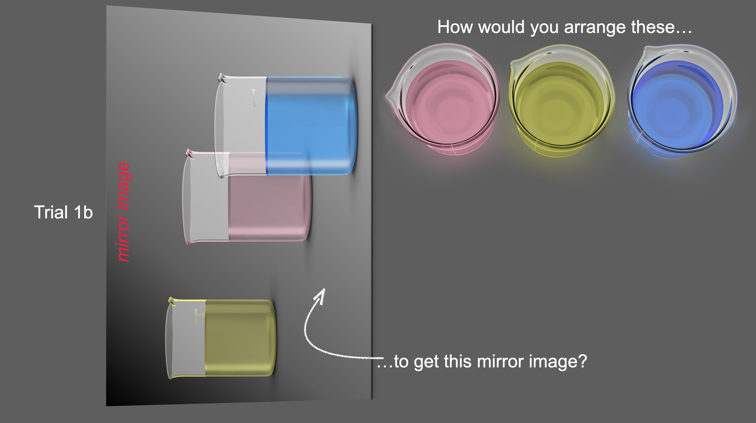
Task: Click the white curved arrow's head
Action: coord(320,296)
